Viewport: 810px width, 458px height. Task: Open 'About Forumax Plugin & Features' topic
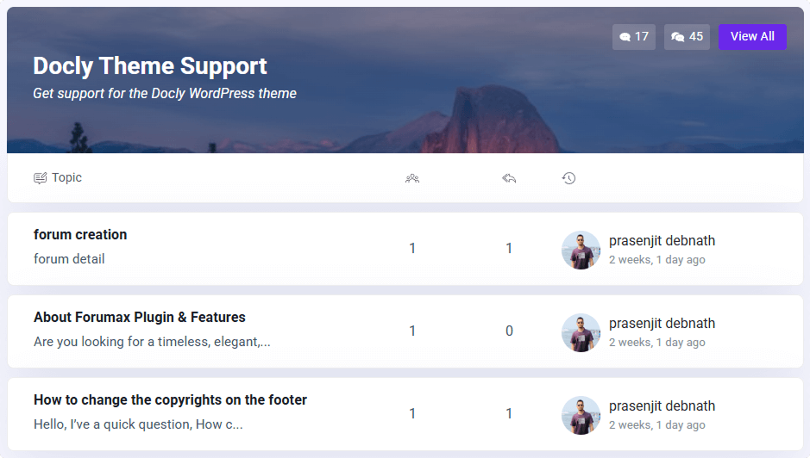pos(140,317)
